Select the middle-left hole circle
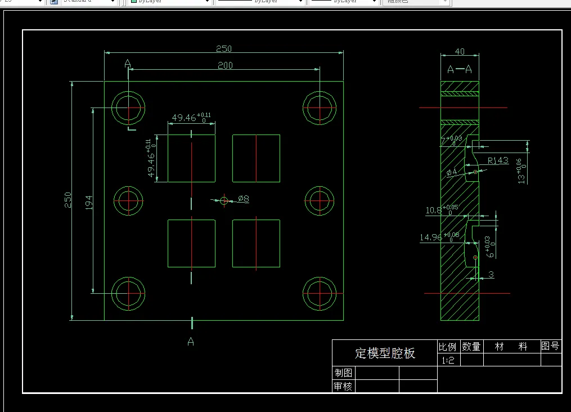Viewport: 571px width, 412px height. point(128,201)
